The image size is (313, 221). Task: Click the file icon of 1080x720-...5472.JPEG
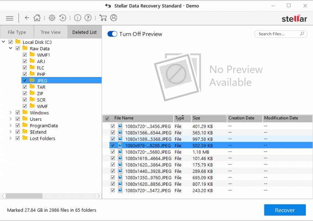click(120, 190)
